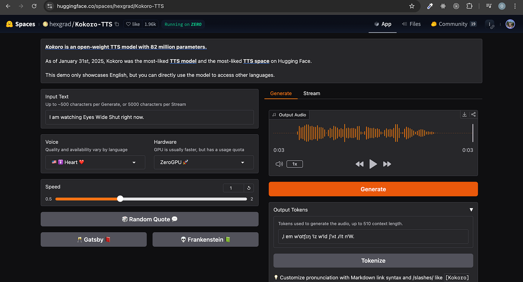This screenshot has width=523, height=282.
Task: Open browser extensions puzzle icon
Action: [x=469, y=6]
